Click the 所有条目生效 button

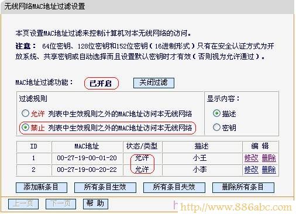coord(105,188)
